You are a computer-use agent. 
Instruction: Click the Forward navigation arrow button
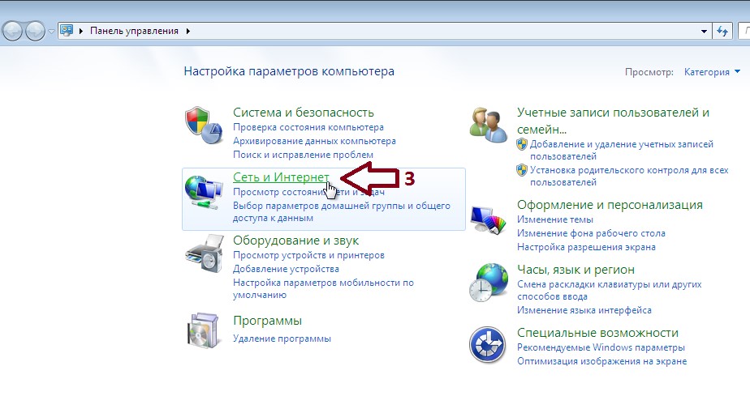click(x=35, y=32)
